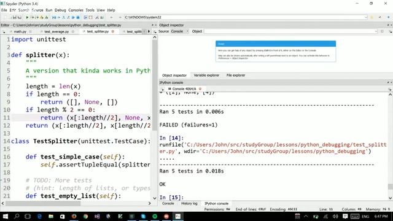Image resolution: width=393 pixels, height=221 pixels.
Task: Click the volume speaker tray icon
Action: (335, 216)
